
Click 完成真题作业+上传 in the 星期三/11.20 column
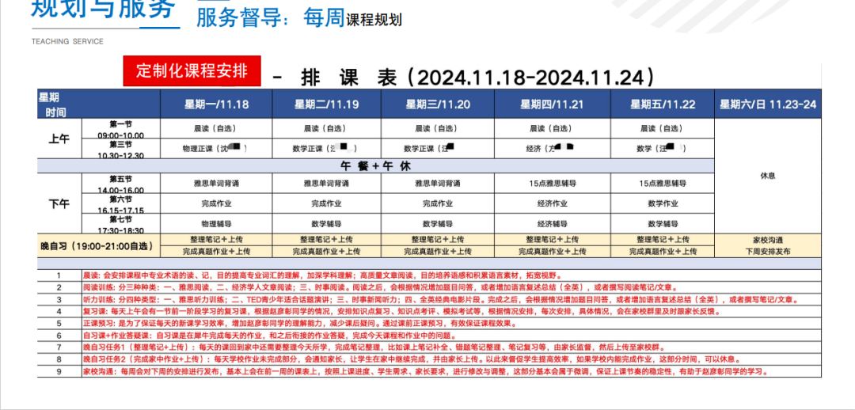(438, 252)
